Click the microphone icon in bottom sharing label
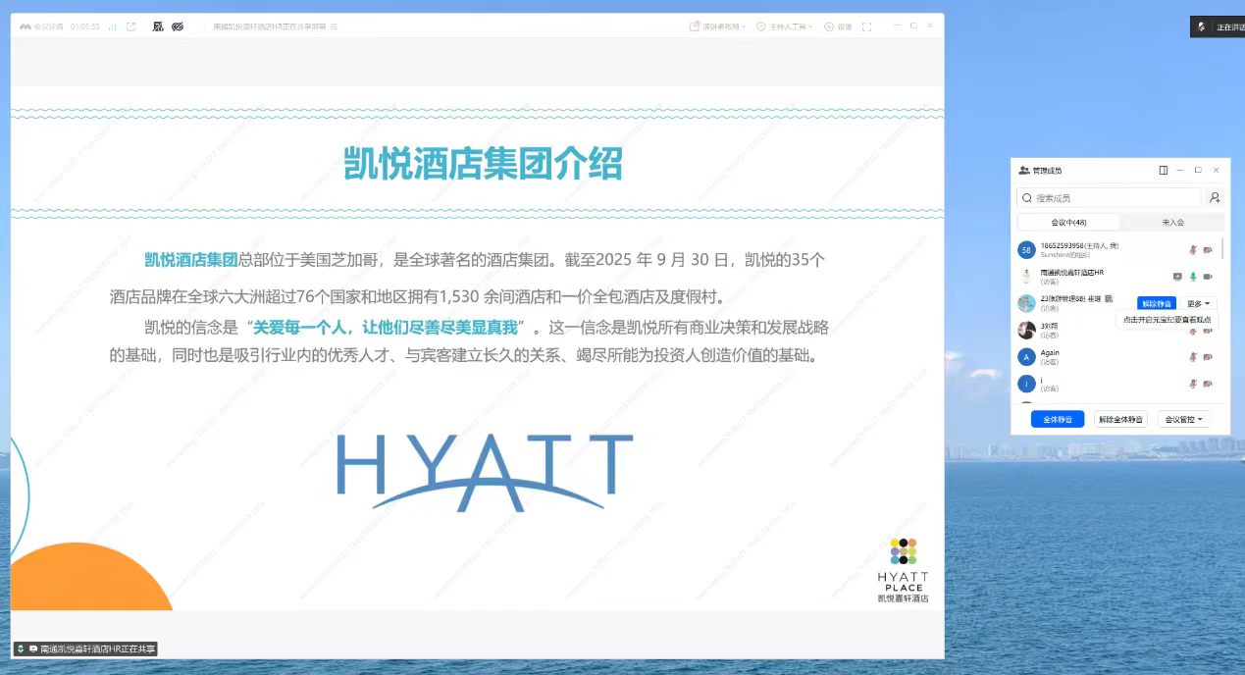 [x=21, y=649]
